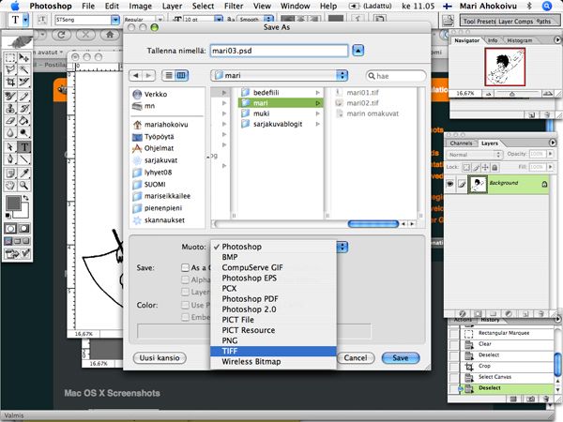Select the Dodge tool
Screen dimensions: 563x422
(x=24, y=133)
